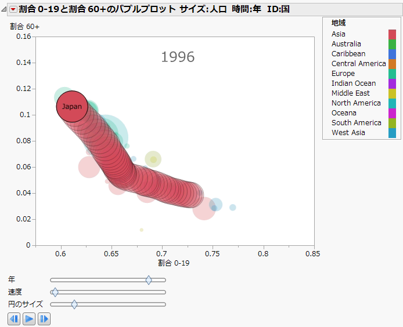Select the Central America orange swatch
Image resolution: width=403 pixels, height=327 pixels.
392,64
